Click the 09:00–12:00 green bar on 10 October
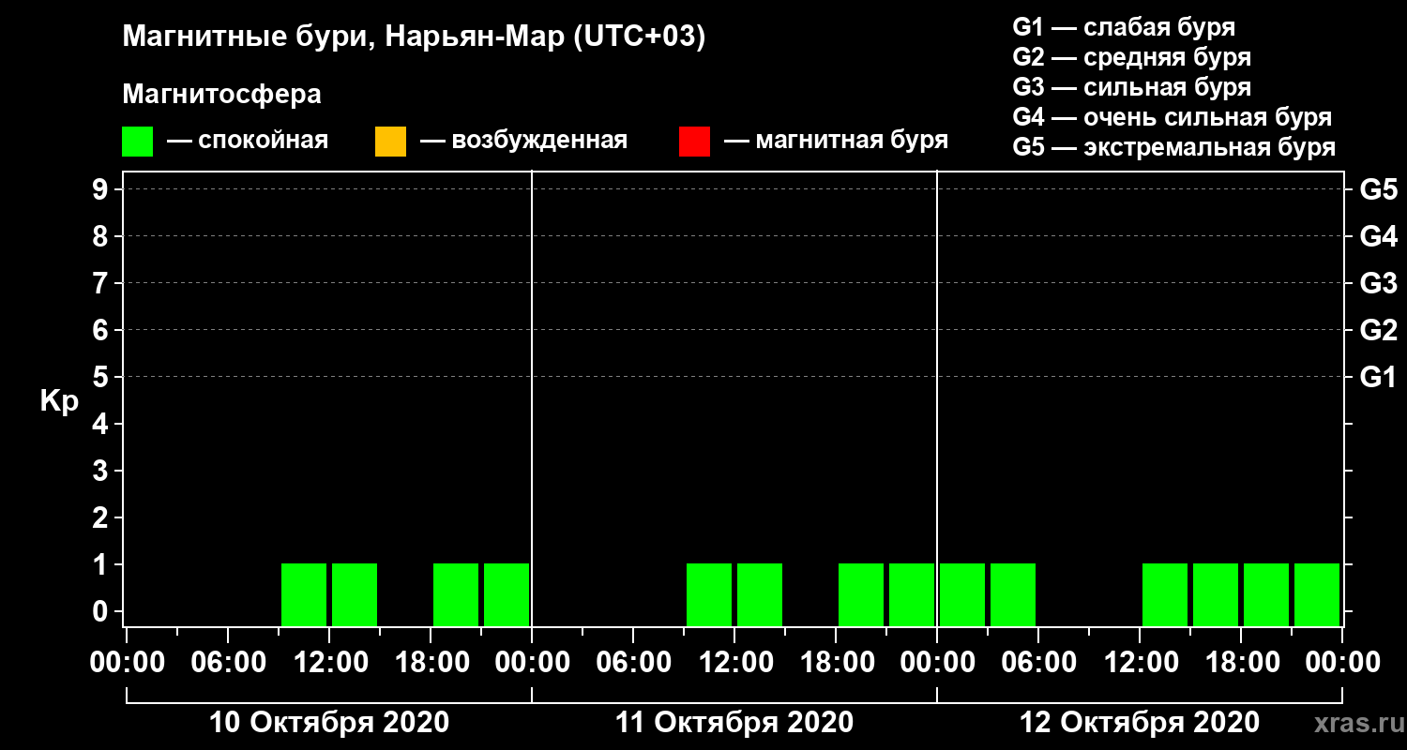Screen dimensions: 1407x750 click(304, 594)
